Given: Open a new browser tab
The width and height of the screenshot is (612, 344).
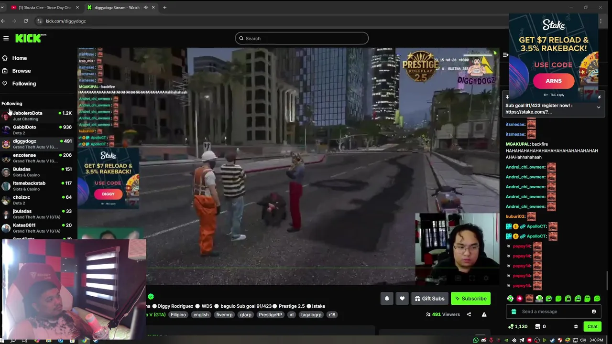Looking at the screenshot, I should pyautogui.click(x=164, y=8).
